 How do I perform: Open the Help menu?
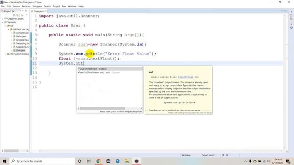81,6
